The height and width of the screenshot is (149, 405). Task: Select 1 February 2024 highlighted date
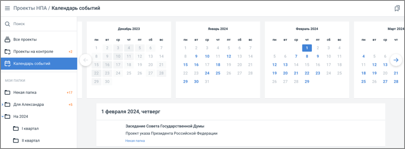pyautogui.click(x=307, y=48)
